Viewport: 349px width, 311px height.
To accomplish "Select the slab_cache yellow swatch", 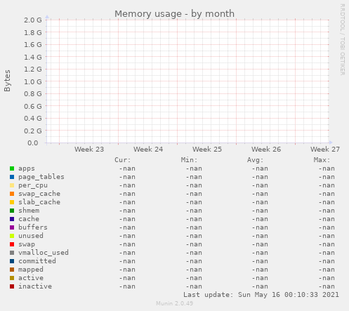I will pos(12,202).
